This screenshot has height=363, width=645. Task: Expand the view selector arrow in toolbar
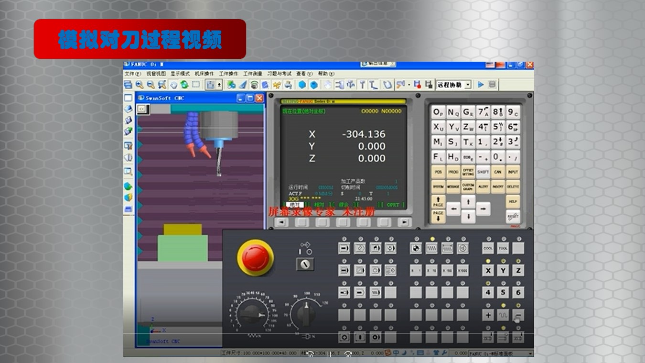coord(220,85)
